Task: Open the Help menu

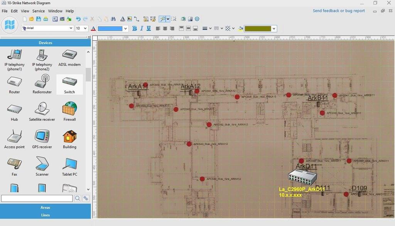Action: point(70,11)
